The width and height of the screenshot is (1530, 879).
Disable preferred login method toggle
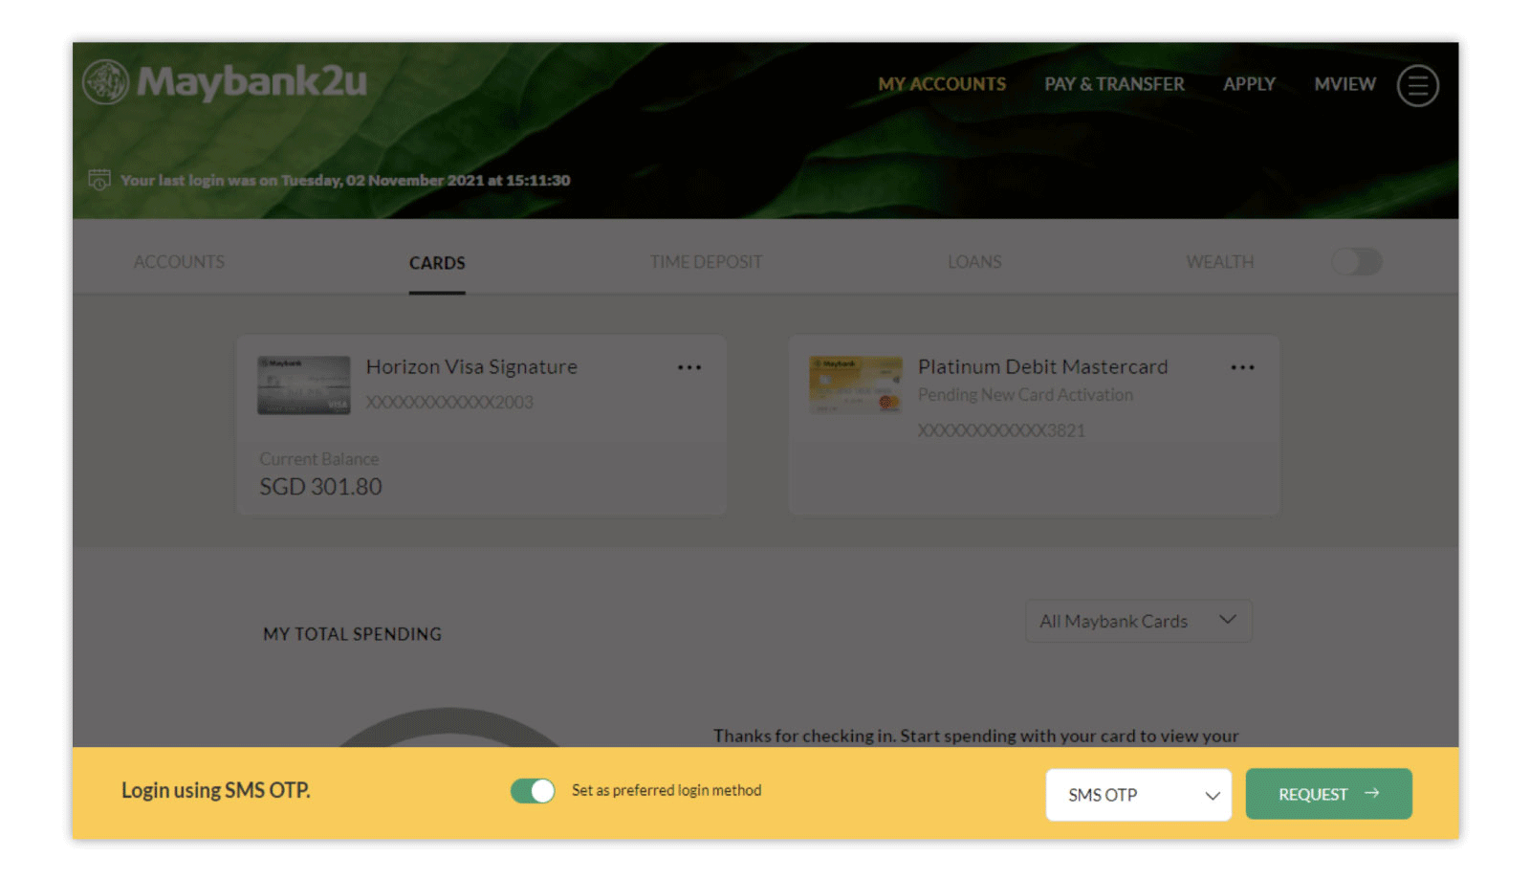pos(533,791)
